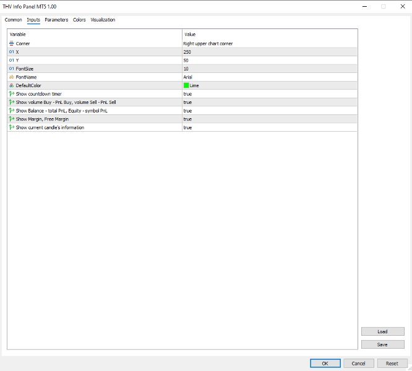Select the 'Show countdown timer' label
This screenshot has width=412, height=371.
click(x=38, y=94)
